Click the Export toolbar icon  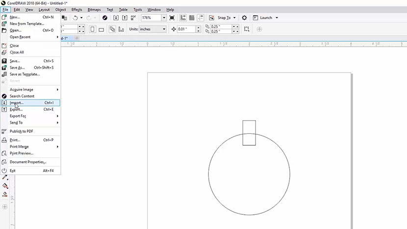coord(125,18)
